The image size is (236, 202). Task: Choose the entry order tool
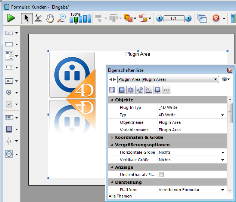pos(38,18)
